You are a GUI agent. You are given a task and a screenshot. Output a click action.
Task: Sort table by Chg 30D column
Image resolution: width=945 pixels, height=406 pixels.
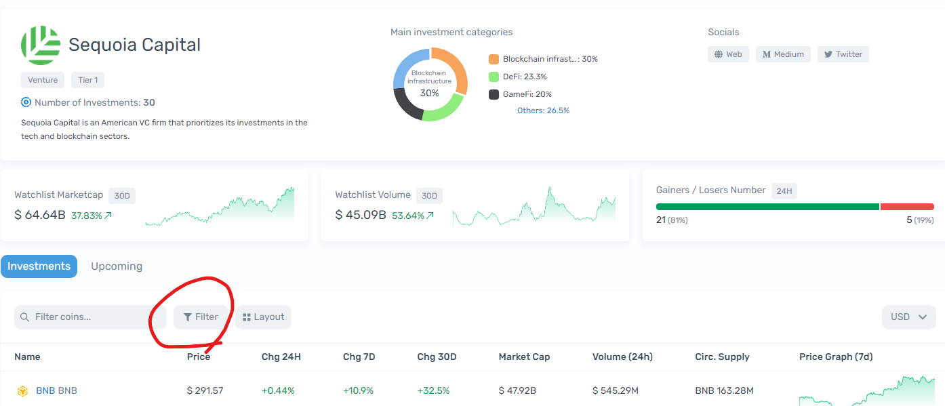click(436, 357)
